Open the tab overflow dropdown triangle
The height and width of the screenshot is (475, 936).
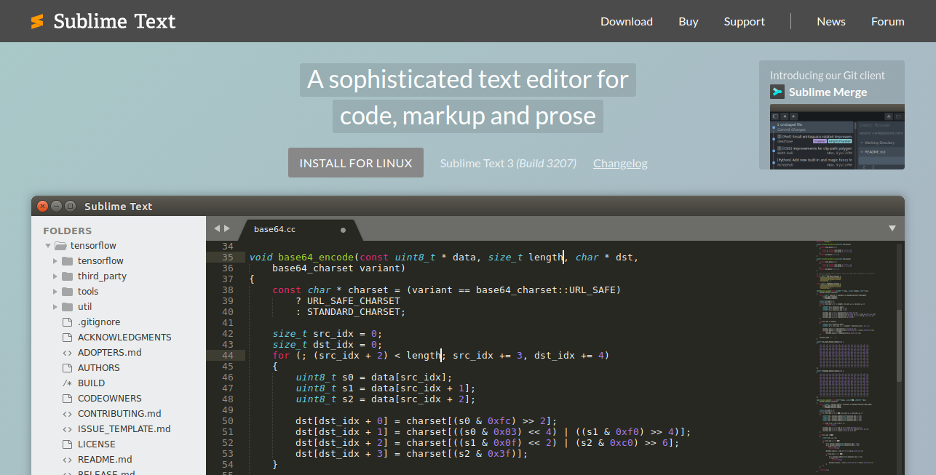click(x=892, y=228)
